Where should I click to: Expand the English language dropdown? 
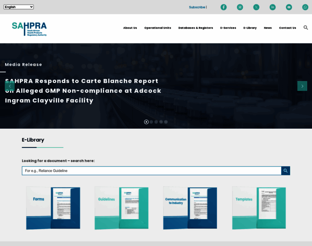(19, 7)
